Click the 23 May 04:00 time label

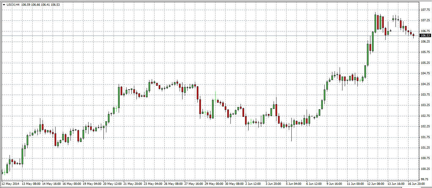coord(153,184)
